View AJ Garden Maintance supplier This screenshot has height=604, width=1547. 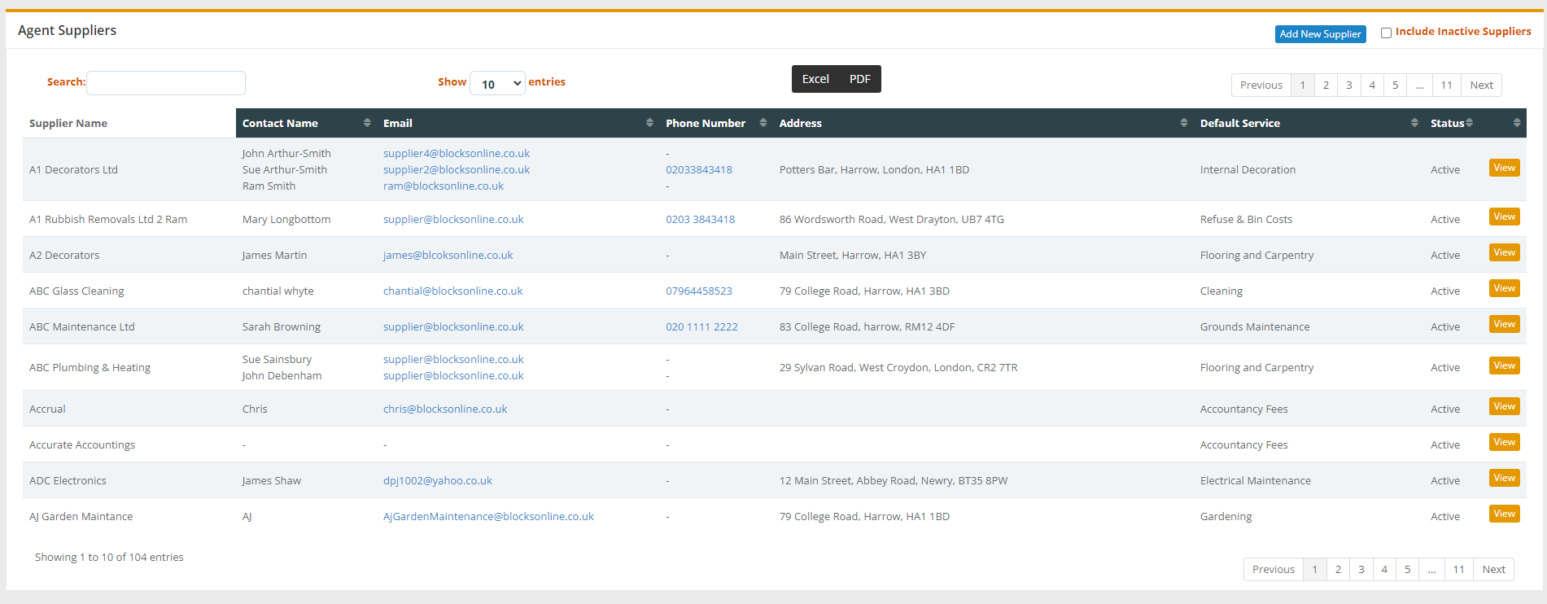pos(1504,514)
